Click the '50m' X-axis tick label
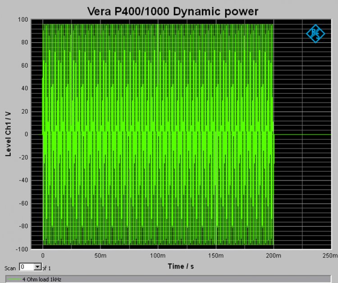The image size is (338, 283). [100, 256]
